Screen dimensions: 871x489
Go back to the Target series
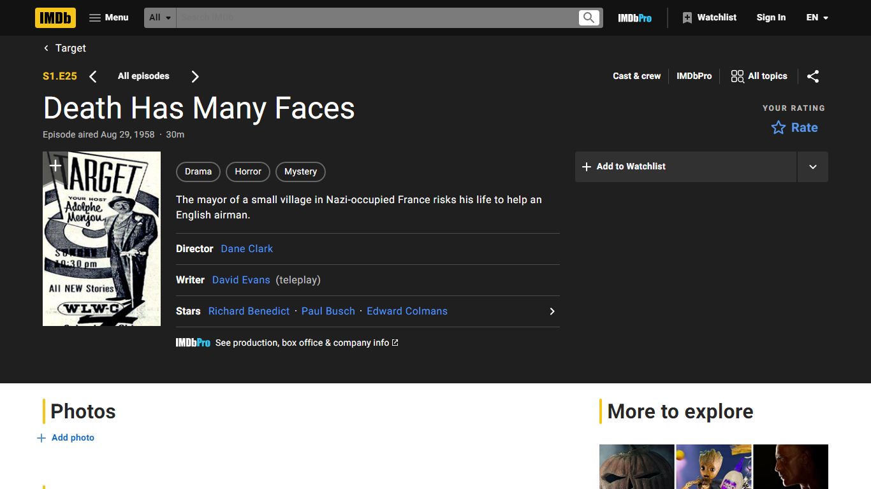pyautogui.click(x=64, y=48)
